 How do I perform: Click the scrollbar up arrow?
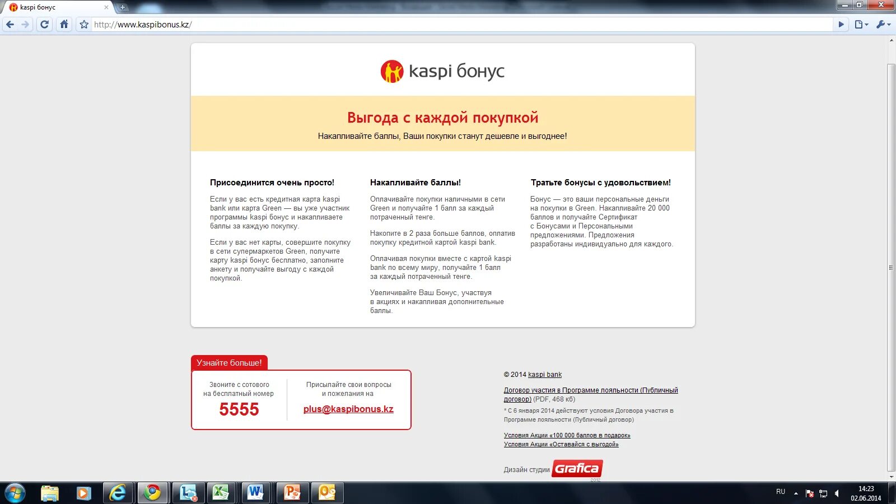(891, 40)
